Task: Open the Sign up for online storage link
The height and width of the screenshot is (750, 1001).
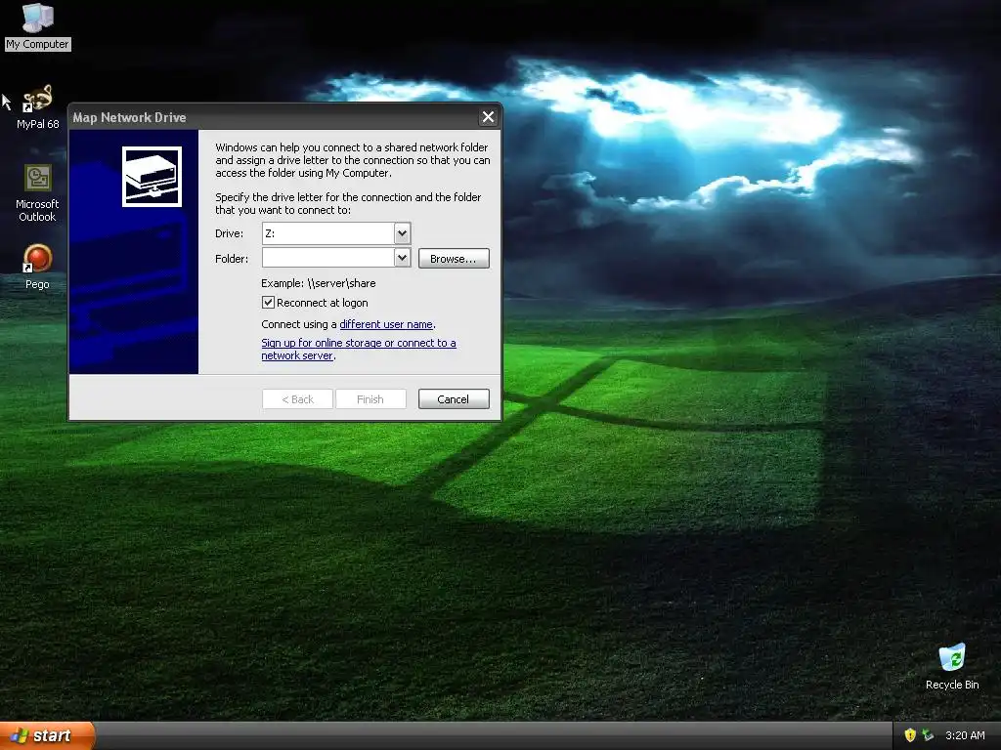Action: 358,349
